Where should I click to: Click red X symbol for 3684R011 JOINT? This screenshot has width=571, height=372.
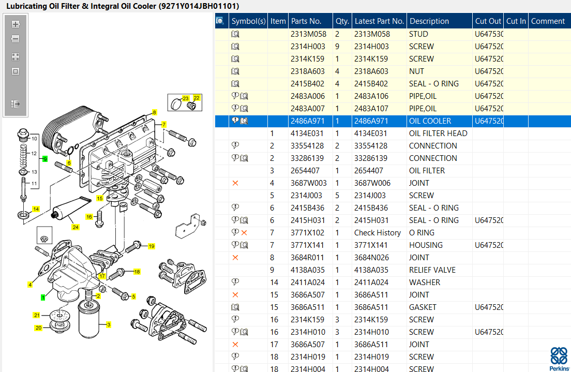[235, 258]
